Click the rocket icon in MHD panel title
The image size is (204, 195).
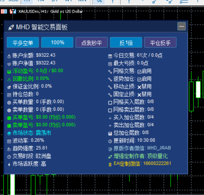[x=11, y=27]
